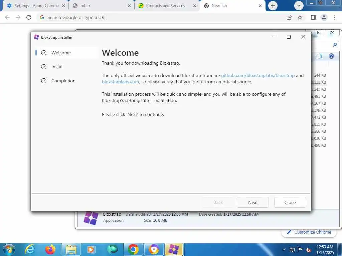Image resolution: width=342 pixels, height=256 pixels.
Task: Open Explorer help icon
Action: tap(332, 56)
